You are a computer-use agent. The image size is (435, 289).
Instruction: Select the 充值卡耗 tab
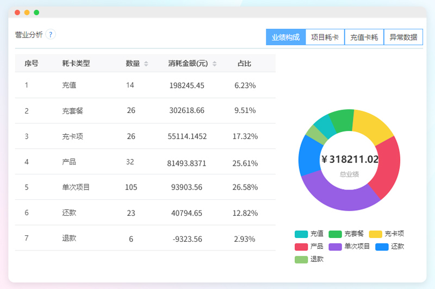coord(364,37)
